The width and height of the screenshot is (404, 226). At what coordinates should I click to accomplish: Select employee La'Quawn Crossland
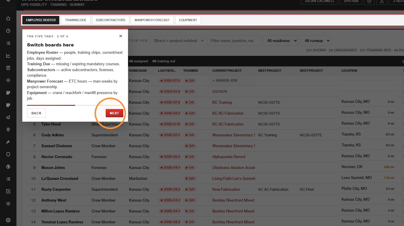coord(60,178)
